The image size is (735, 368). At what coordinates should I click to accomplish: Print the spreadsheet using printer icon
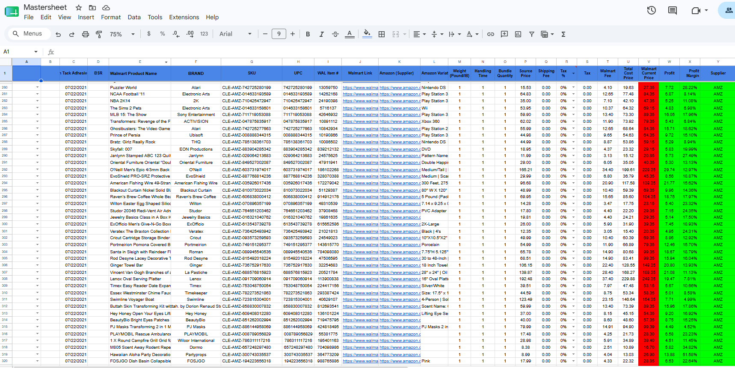(x=86, y=34)
